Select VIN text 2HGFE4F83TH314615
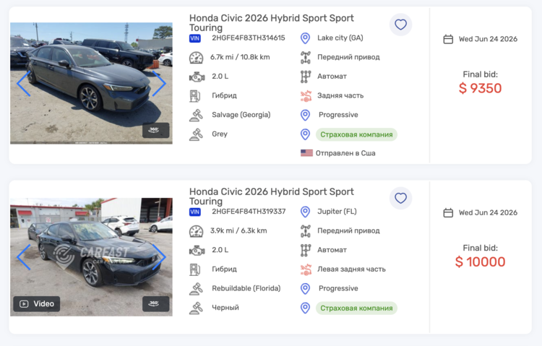Viewport: 542px width, 346px height. 249,38
